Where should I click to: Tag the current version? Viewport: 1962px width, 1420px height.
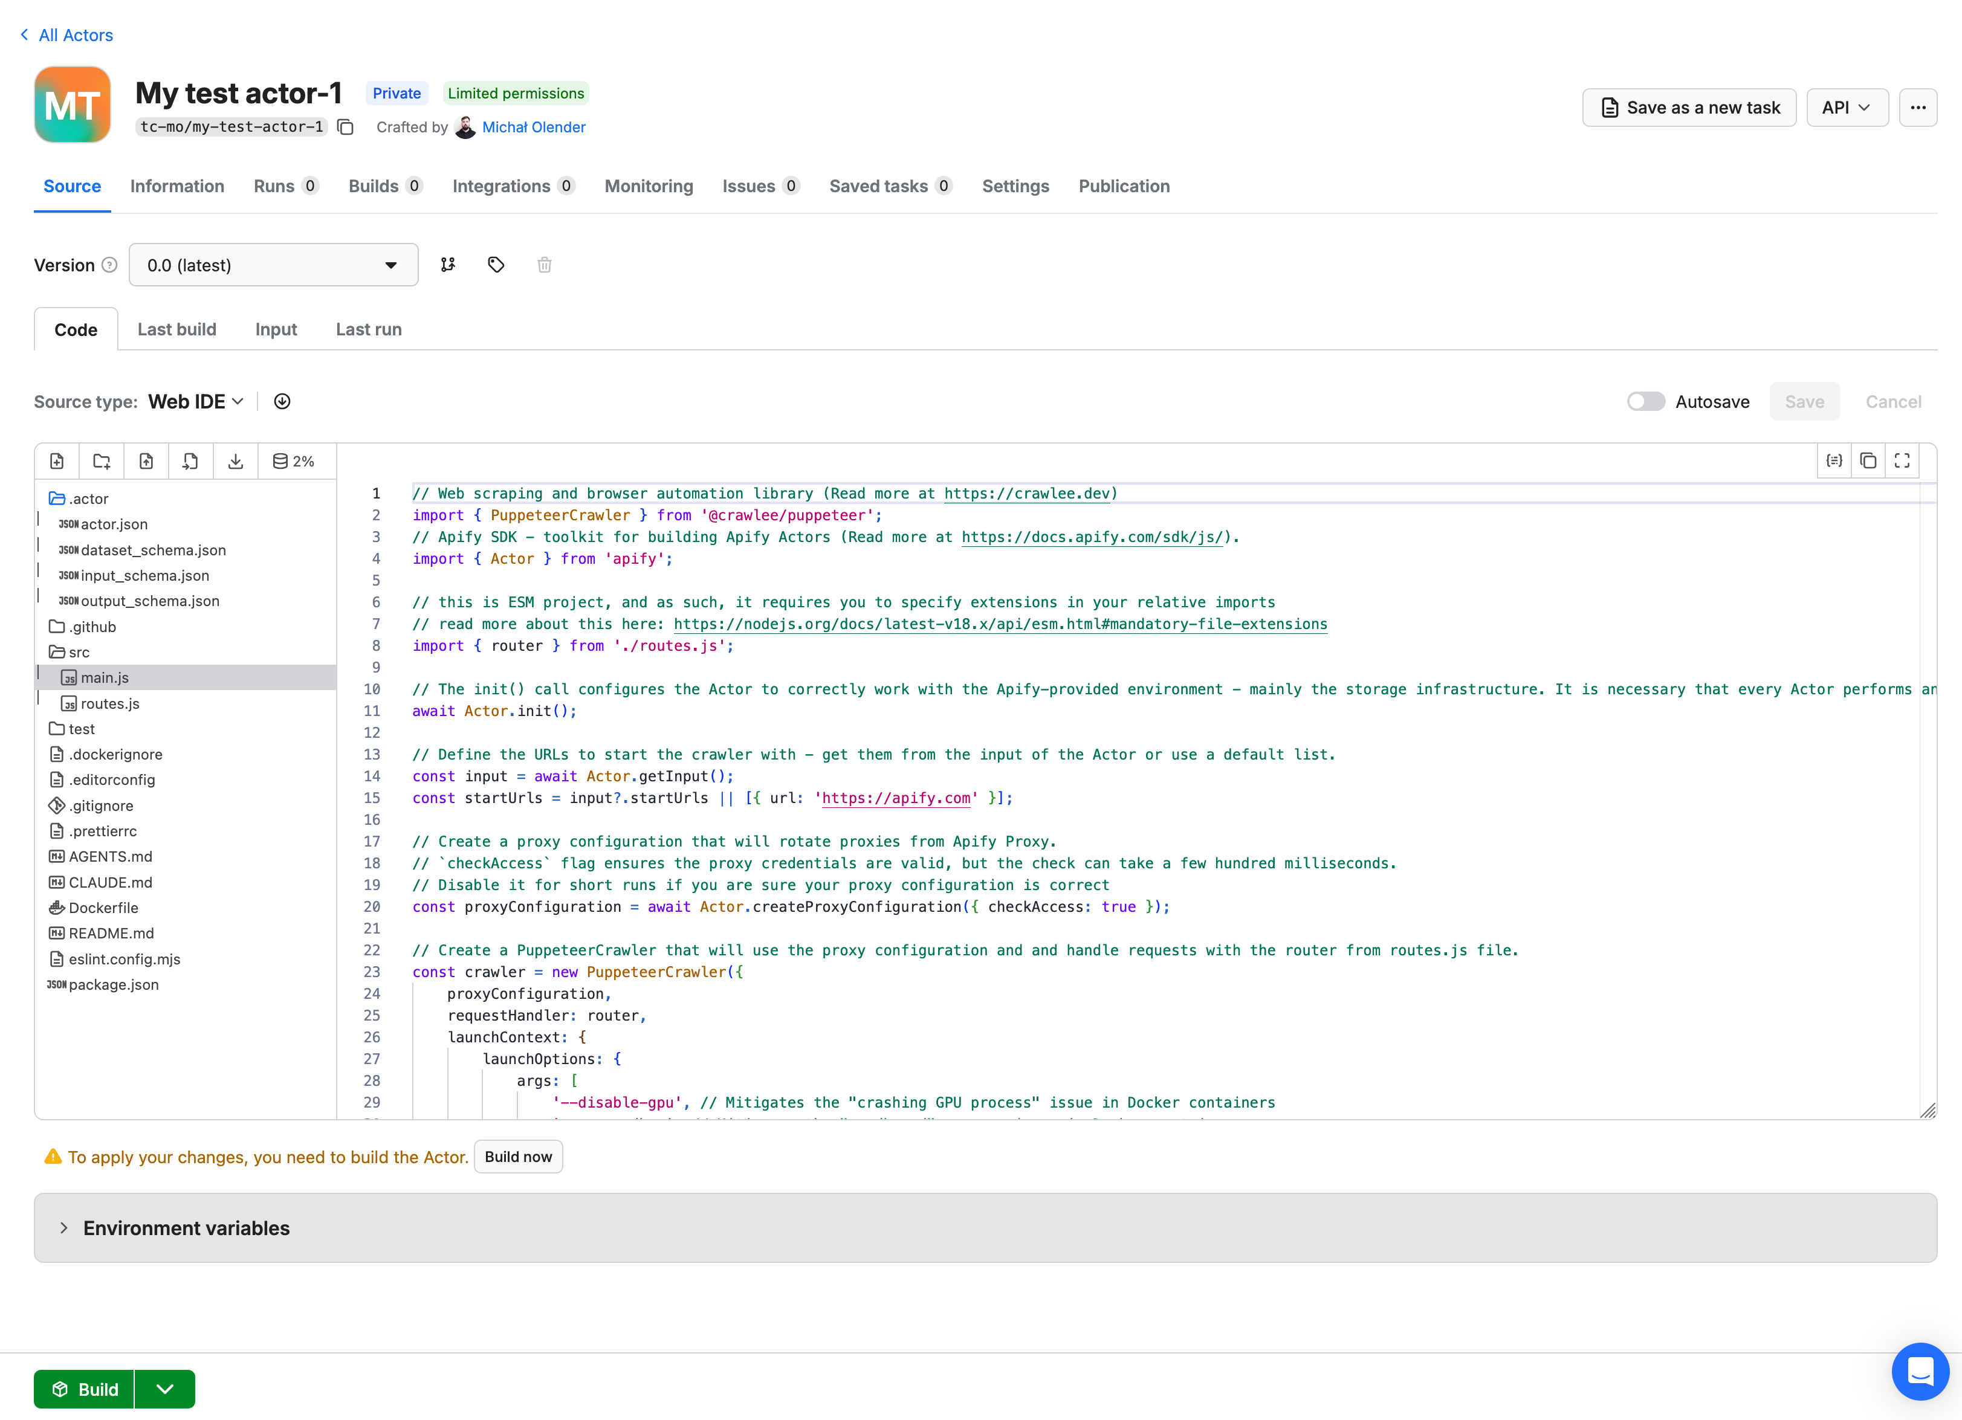[496, 265]
